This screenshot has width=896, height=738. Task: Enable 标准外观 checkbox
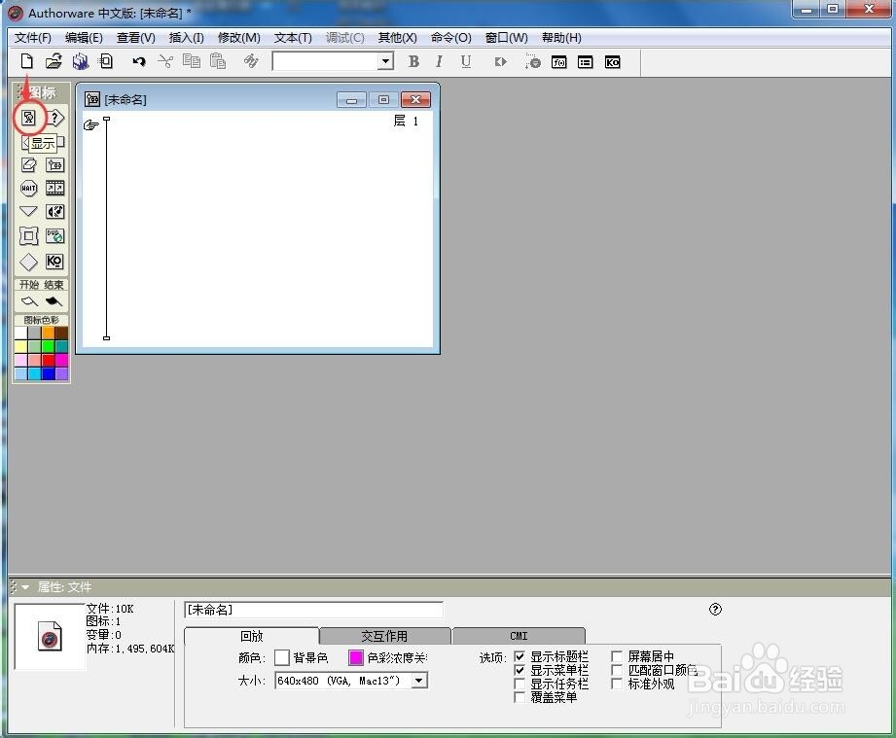coord(617,684)
